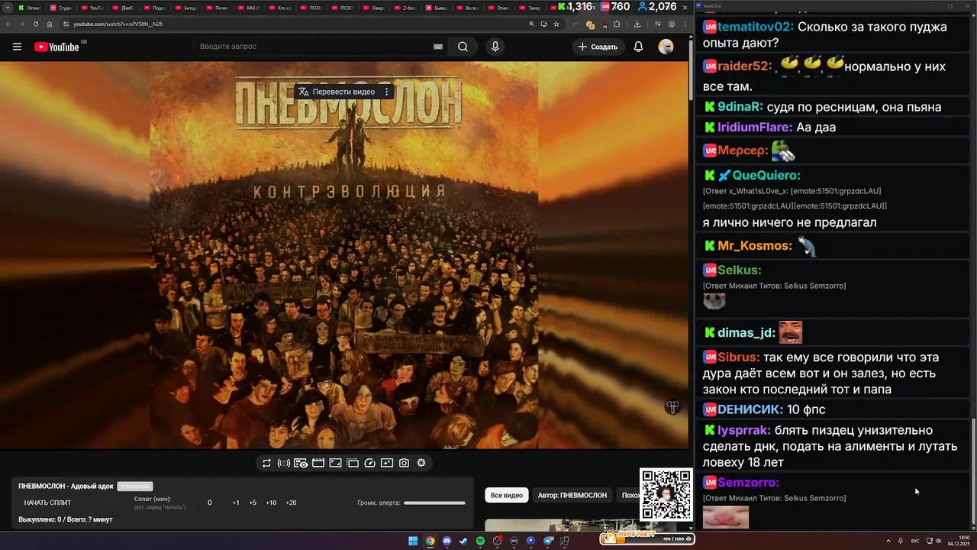Viewport: 977px width, 550px height.
Task: Open the browser tab search dropdown arrow
Action: 8,8
